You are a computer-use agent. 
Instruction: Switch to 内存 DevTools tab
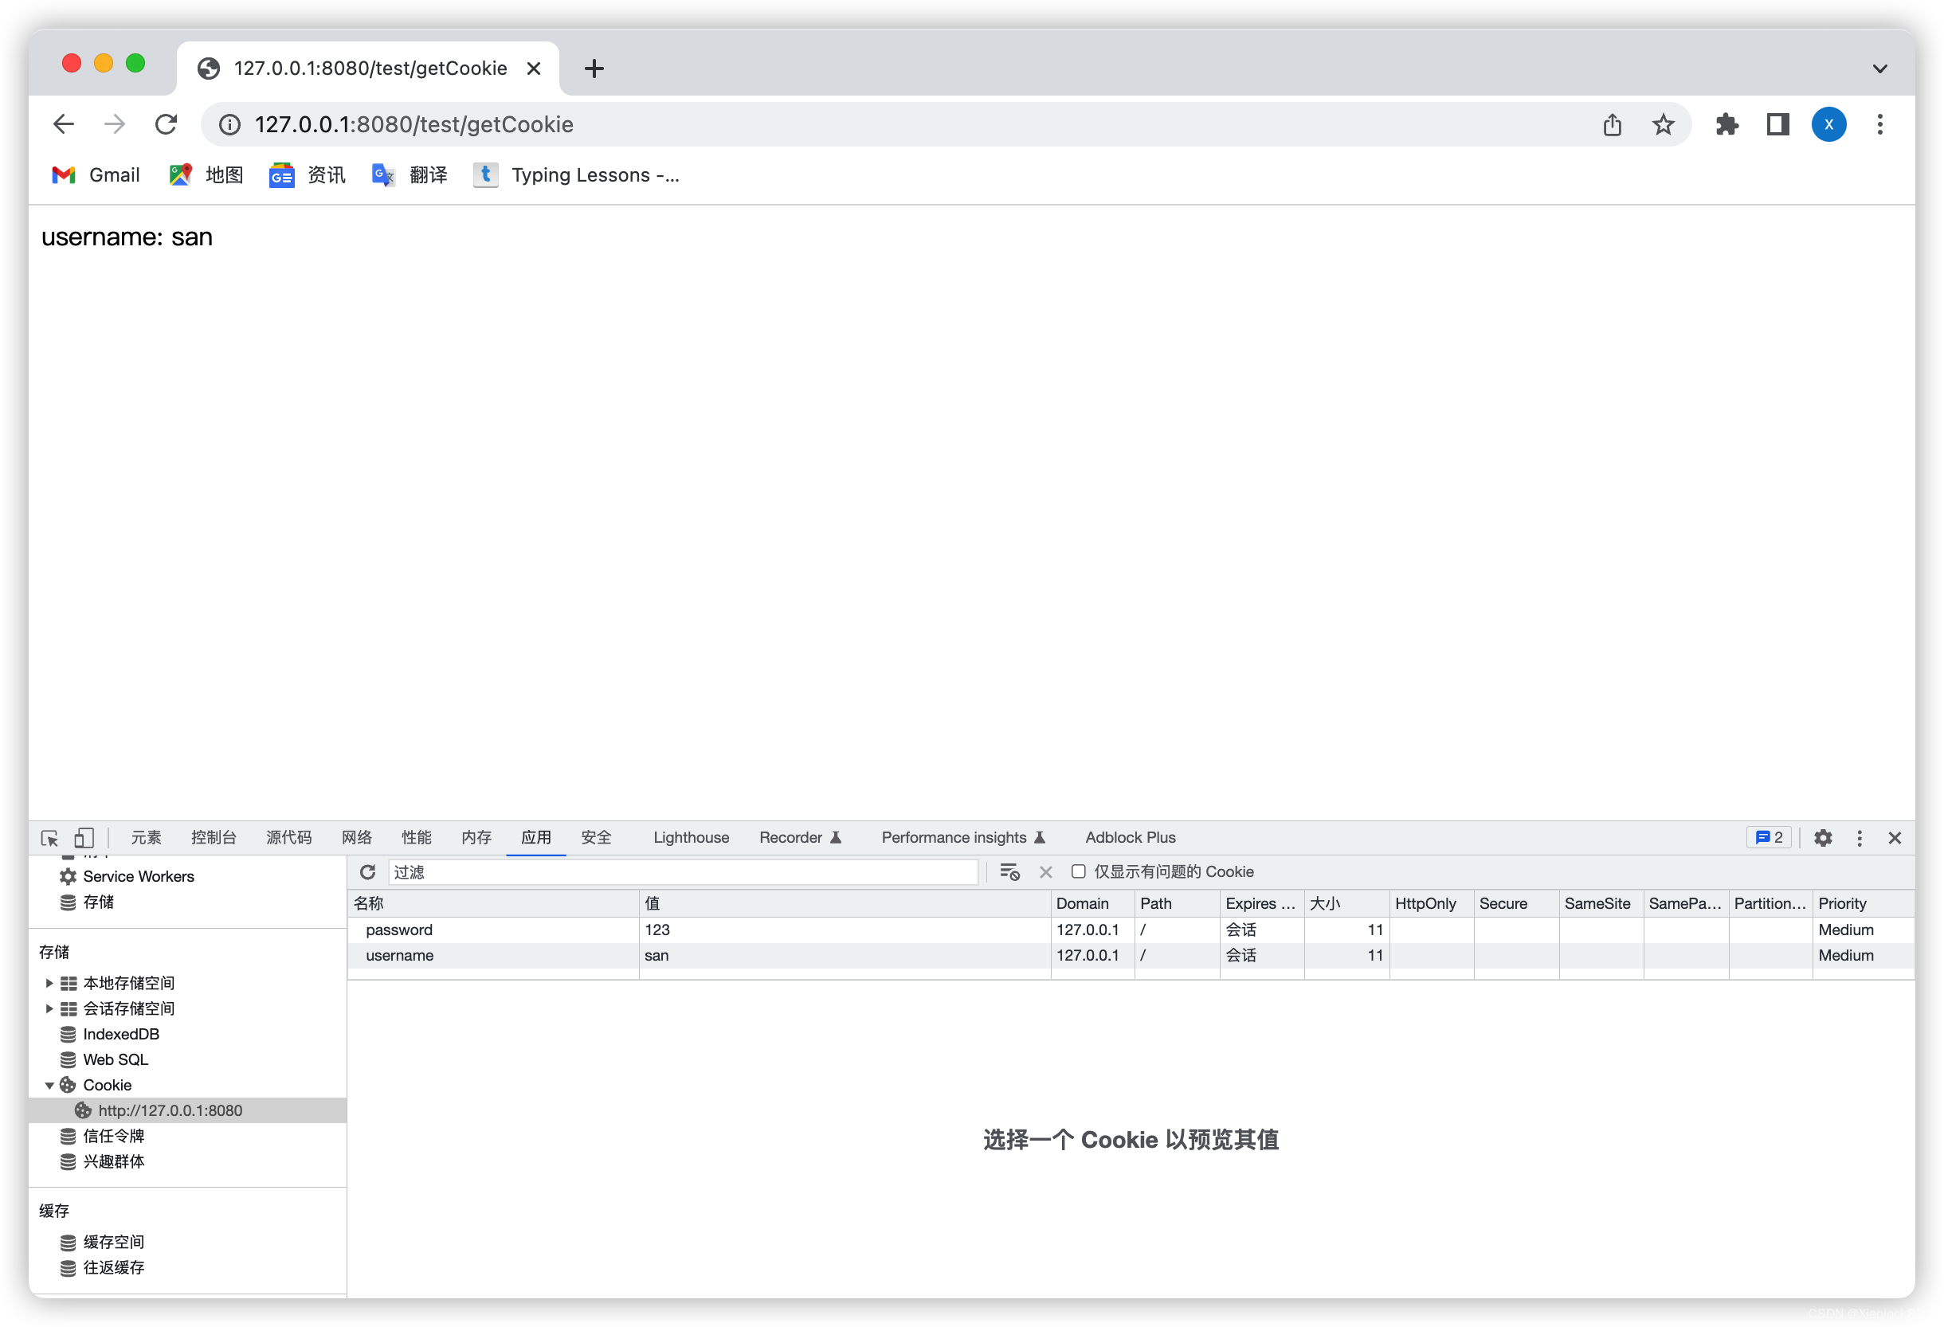(476, 838)
